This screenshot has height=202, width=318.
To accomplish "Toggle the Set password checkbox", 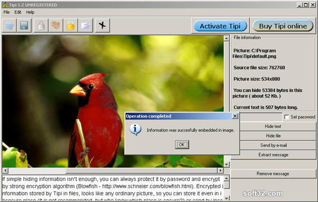I will (x=287, y=117).
